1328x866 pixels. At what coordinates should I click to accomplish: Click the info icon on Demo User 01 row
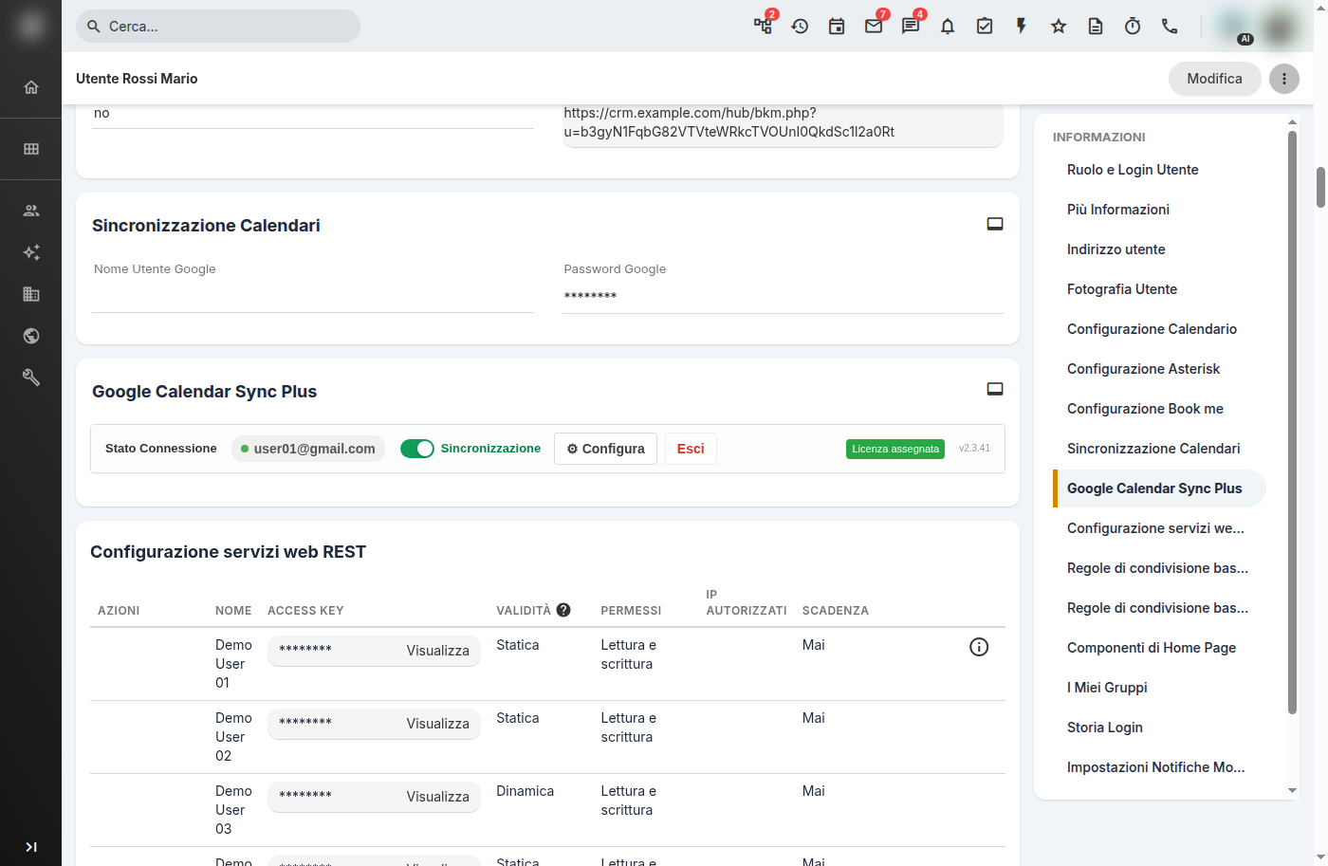point(979,647)
